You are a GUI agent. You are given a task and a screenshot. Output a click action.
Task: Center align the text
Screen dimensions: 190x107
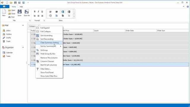(38, 16)
